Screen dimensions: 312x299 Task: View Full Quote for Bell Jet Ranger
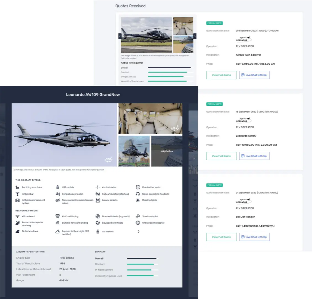pos(221,237)
